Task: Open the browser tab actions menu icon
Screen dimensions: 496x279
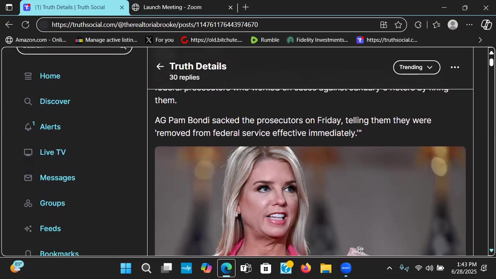Action: pyautogui.click(x=9, y=7)
